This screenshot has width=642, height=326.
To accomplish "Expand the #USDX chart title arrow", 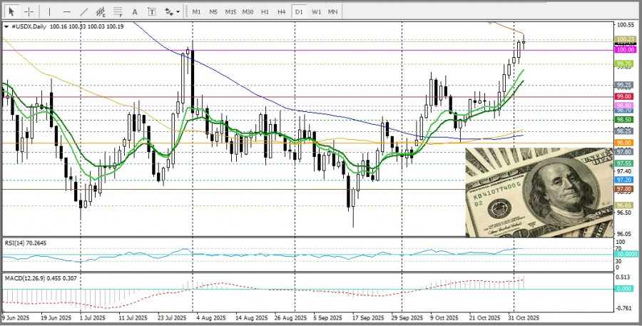I will pyautogui.click(x=6, y=26).
